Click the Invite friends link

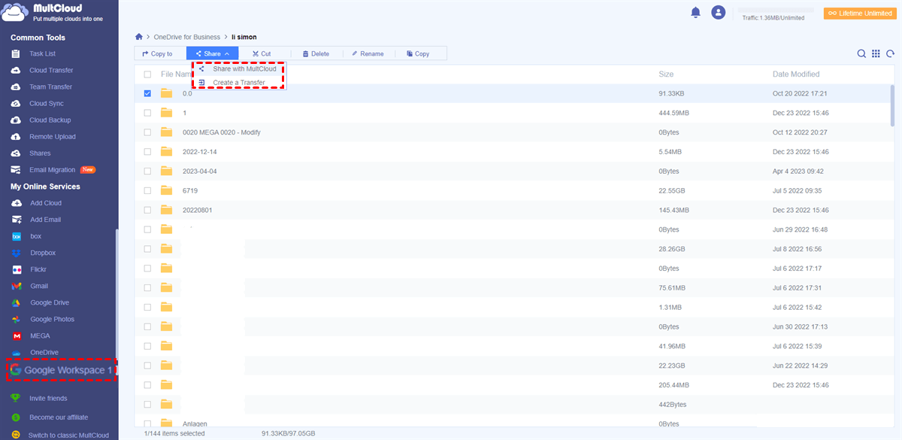click(x=48, y=399)
